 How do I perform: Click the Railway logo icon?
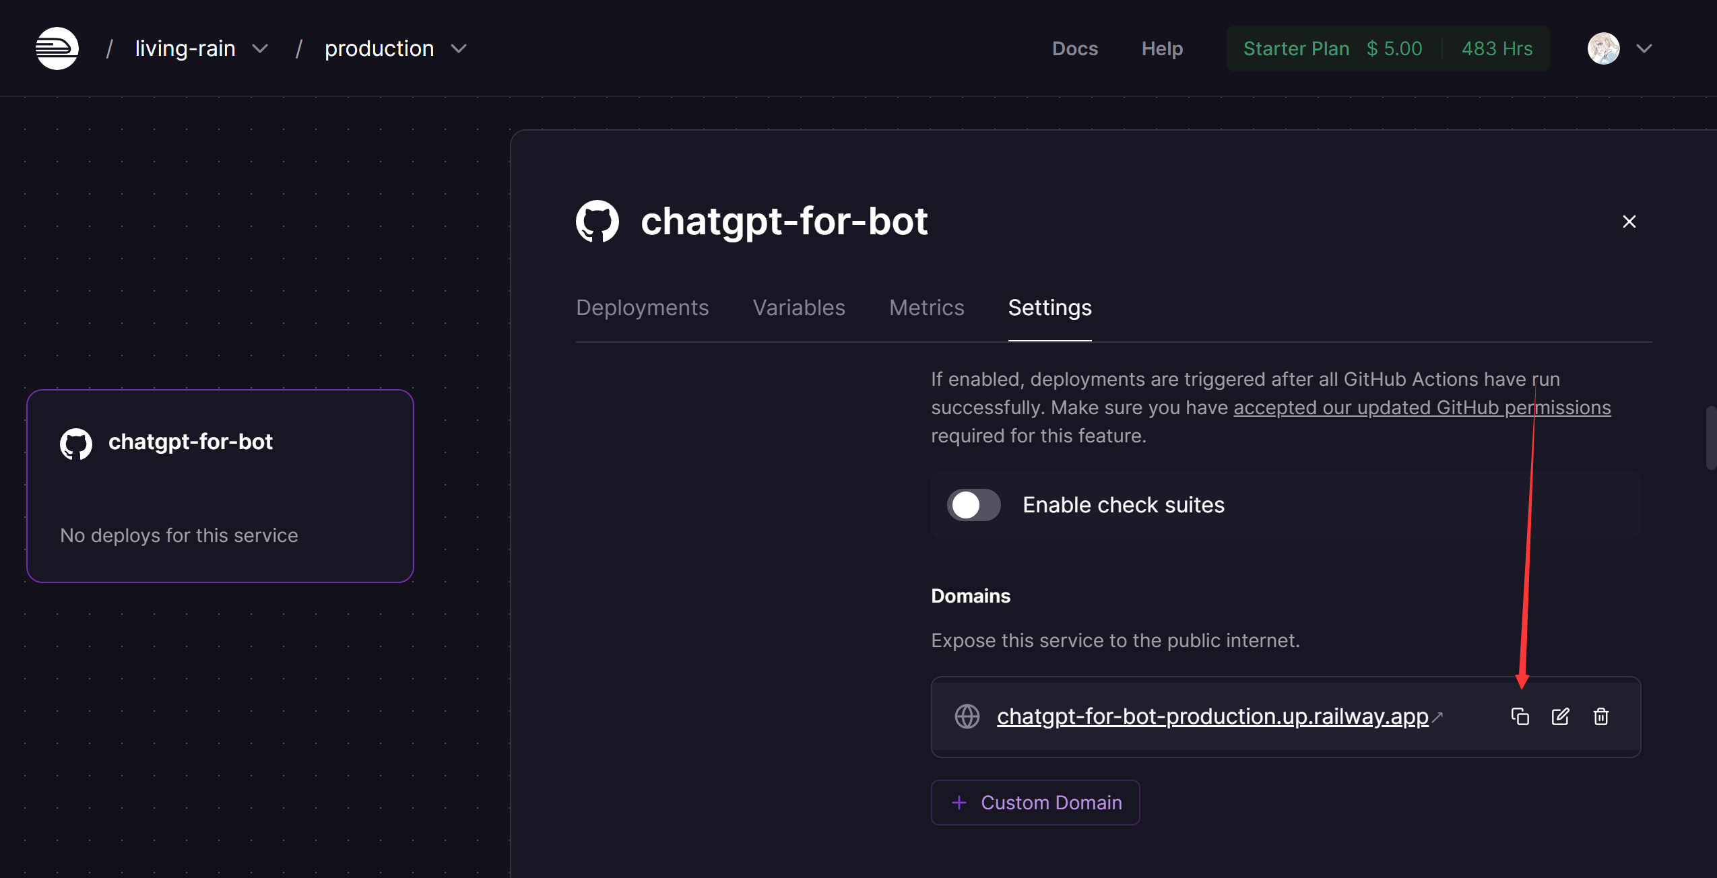point(57,48)
